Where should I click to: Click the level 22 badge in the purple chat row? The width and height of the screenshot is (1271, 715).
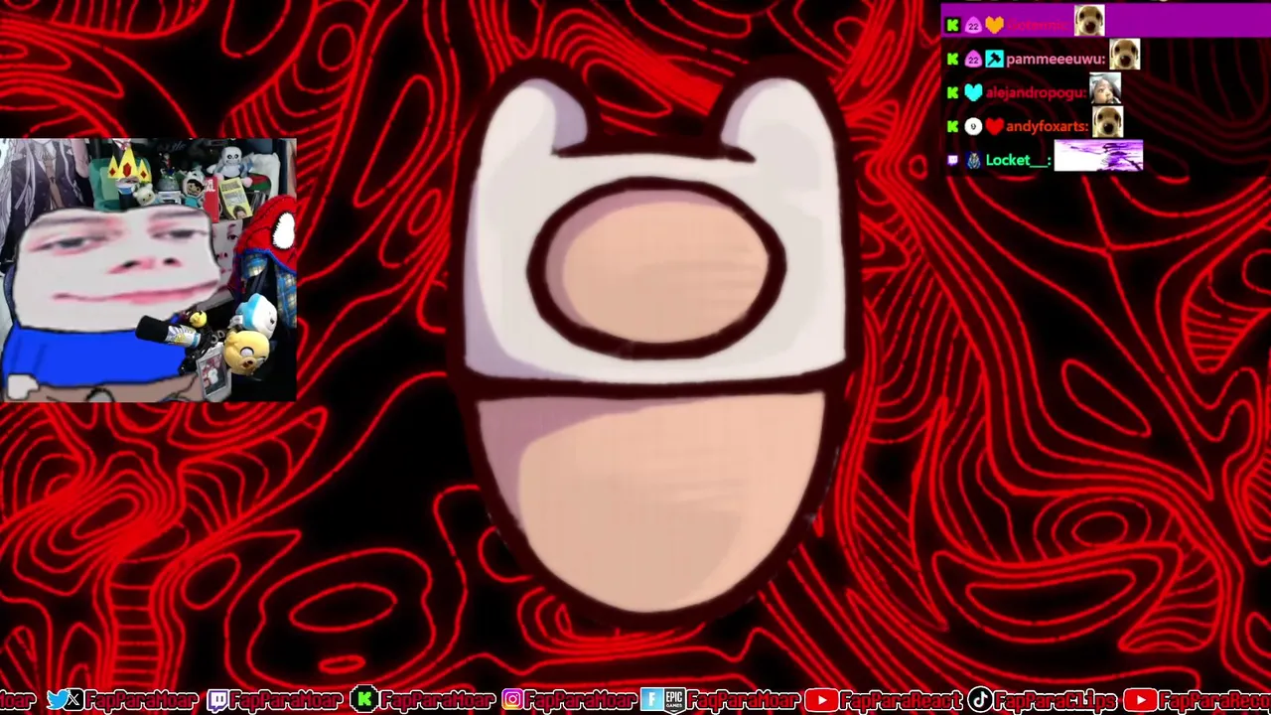point(973,25)
